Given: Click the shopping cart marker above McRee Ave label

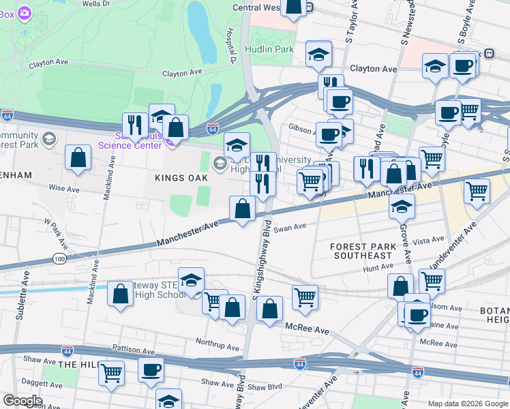Looking at the screenshot, I should click(305, 300).
